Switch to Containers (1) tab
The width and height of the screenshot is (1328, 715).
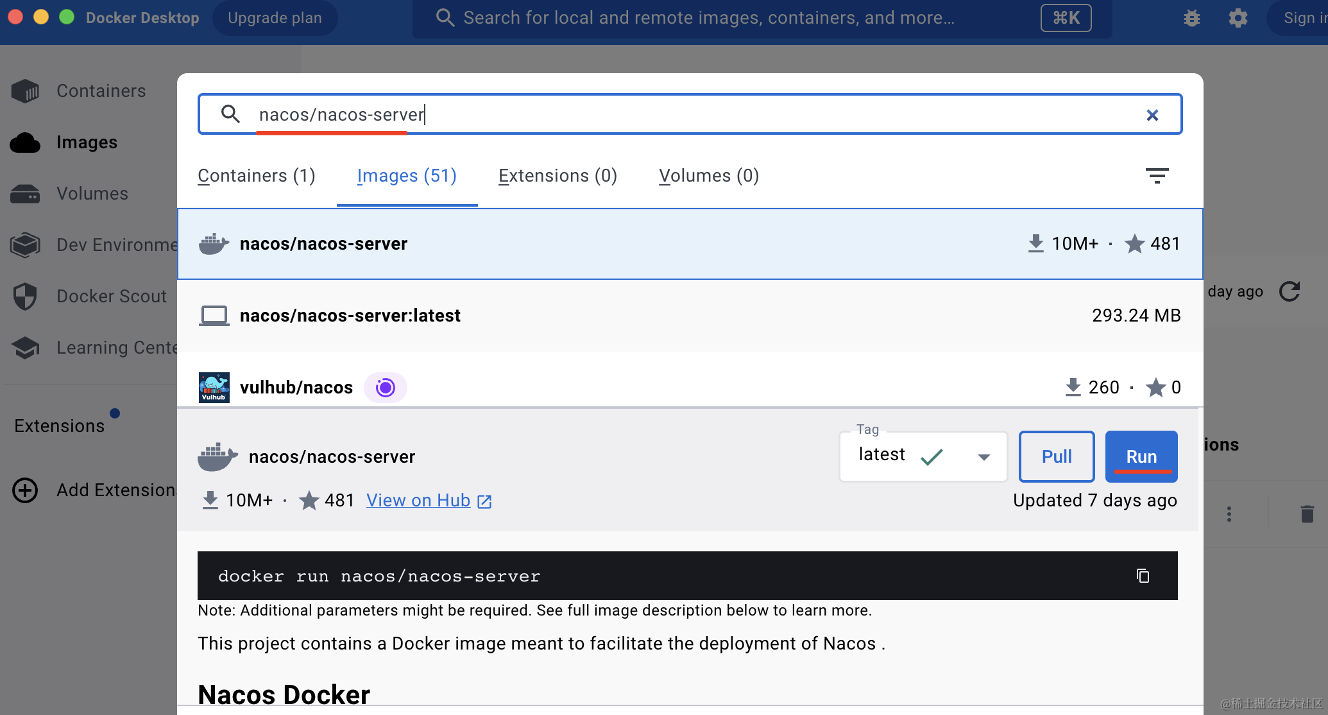[x=256, y=176]
